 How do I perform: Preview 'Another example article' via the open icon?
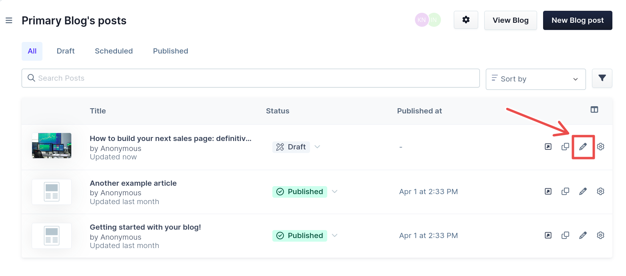pos(547,191)
